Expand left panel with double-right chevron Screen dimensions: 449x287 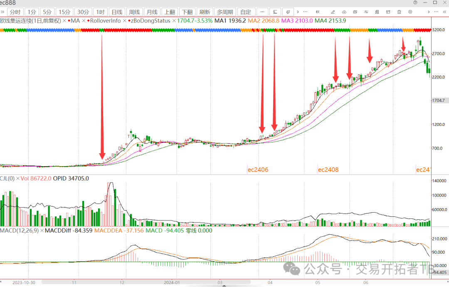pyautogui.click(x=2, y=12)
